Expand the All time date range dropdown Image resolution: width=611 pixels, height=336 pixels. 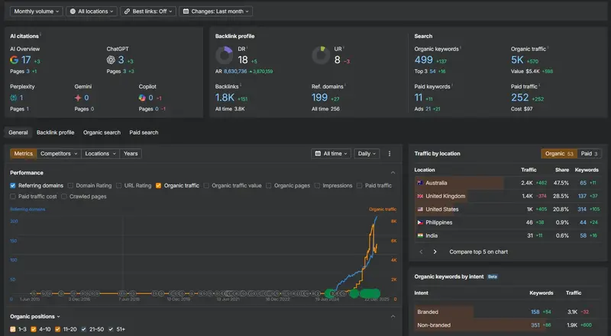(x=331, y=153)
